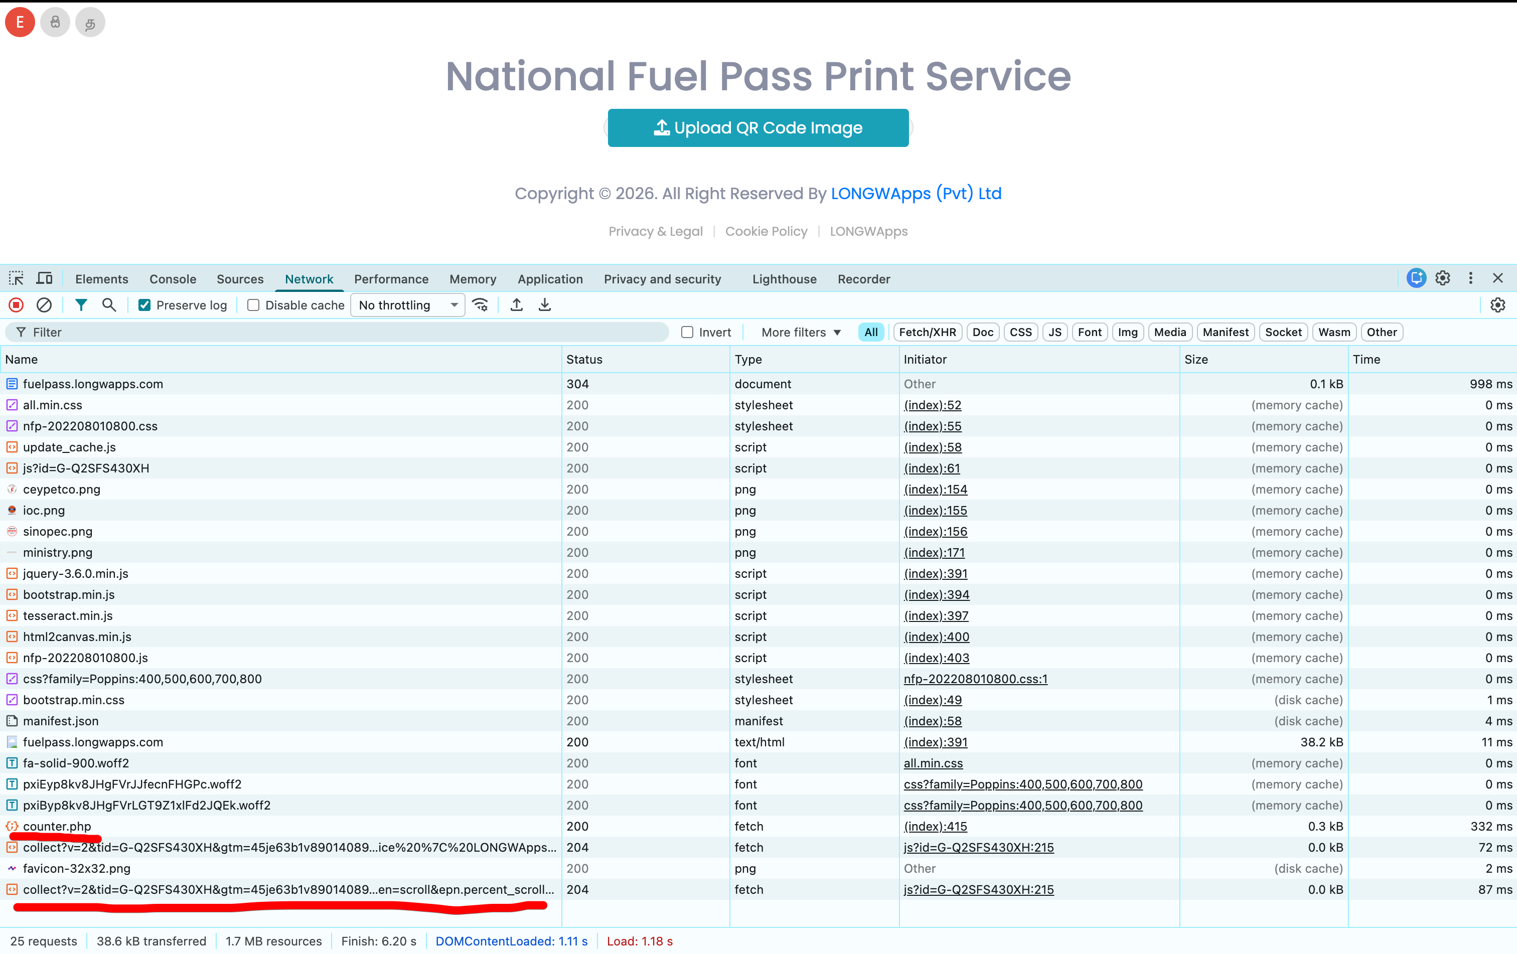Switch to the Elements tab
Screen dimensions: 1517x954
(x=101, y=279)
